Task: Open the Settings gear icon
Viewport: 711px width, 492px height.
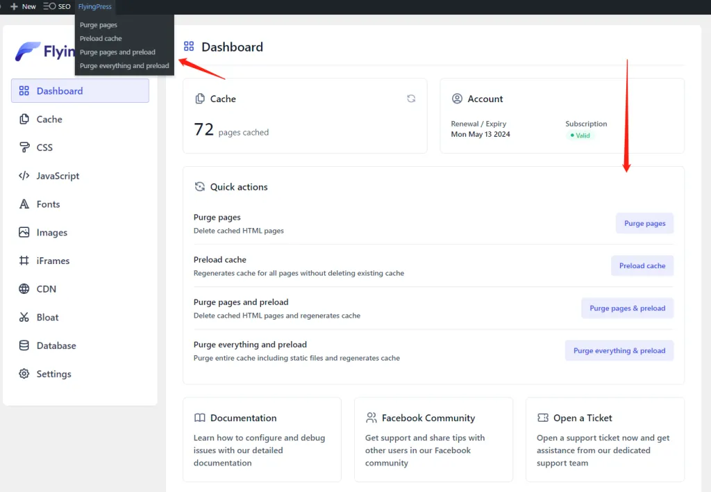Action: pos(24,374)
